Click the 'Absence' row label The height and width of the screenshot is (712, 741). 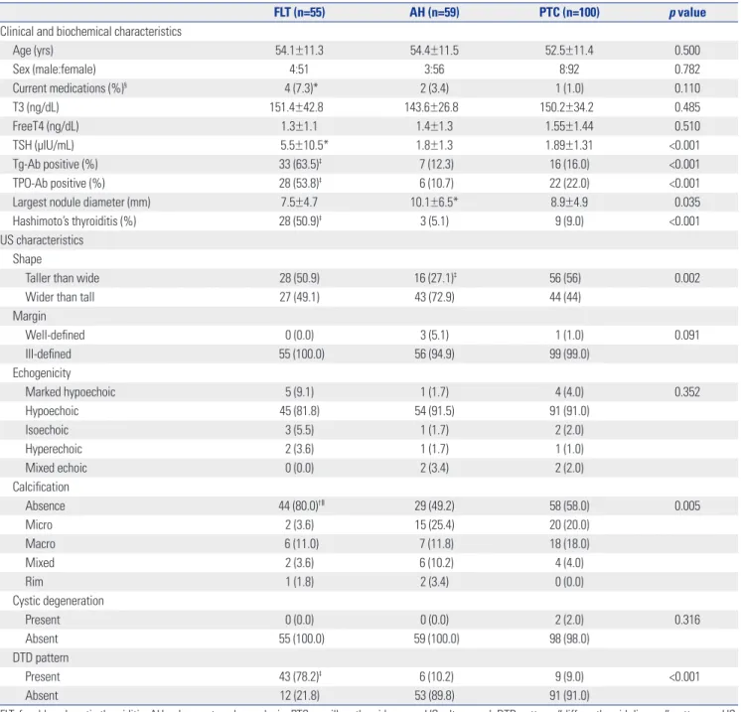pos(45,505)
